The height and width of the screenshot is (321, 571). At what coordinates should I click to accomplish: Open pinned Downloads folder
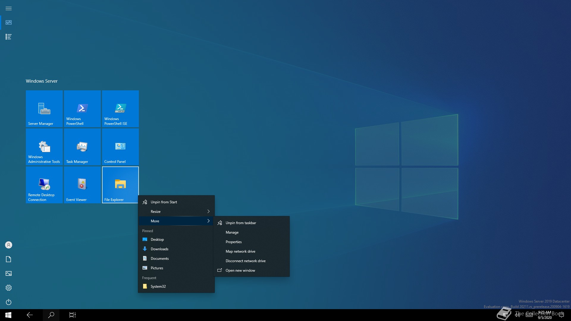pyautogui.click(x=176, y=249)
